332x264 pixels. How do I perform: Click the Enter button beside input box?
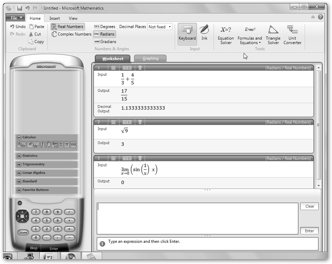(309, 231)
